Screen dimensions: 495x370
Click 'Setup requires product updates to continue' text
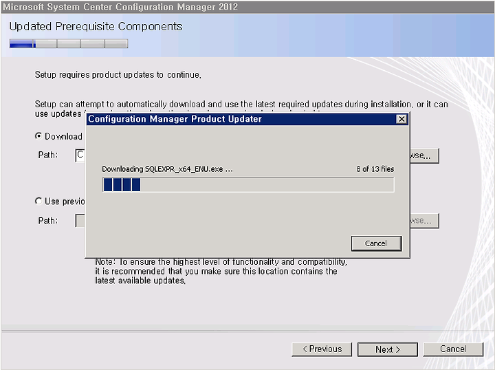tap(118, 75)
